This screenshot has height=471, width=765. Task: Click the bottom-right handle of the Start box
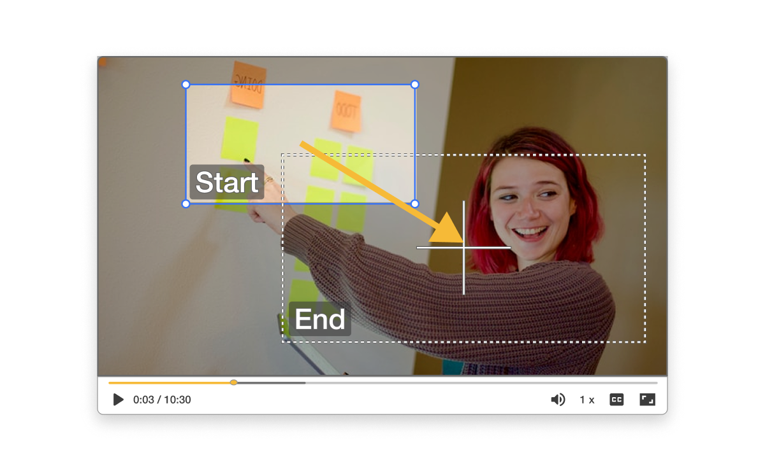point(415,204)
